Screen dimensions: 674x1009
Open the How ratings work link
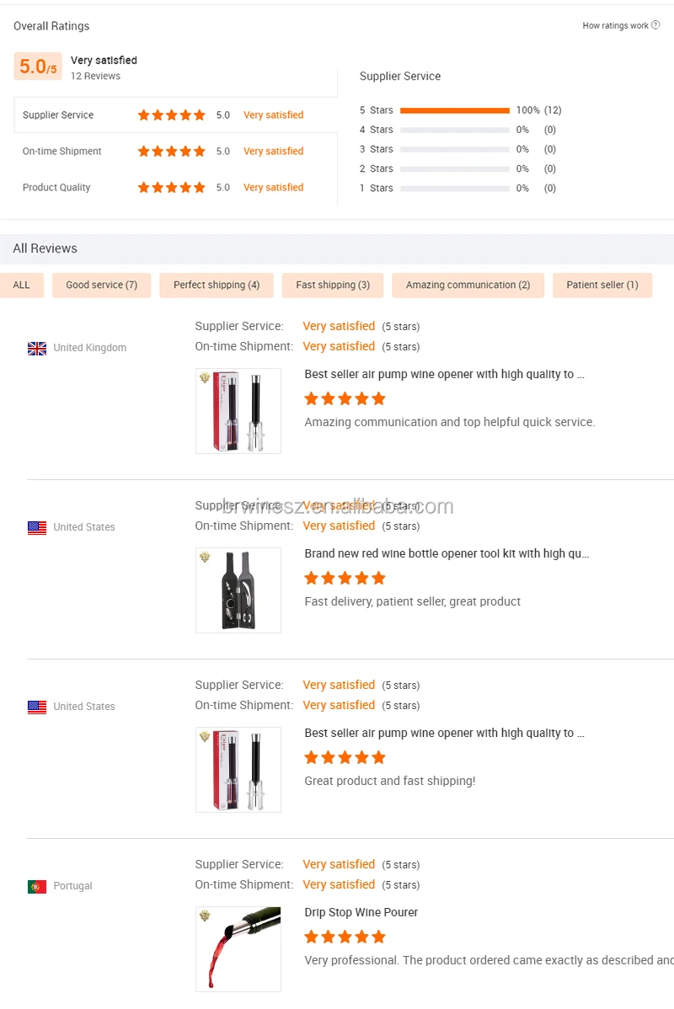point(615,26)
